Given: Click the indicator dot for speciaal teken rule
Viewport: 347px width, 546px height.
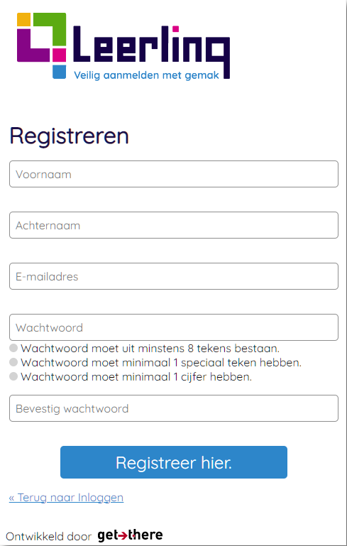Looking at the screenshot, I should pyautogui.click(x=13, y=362).
